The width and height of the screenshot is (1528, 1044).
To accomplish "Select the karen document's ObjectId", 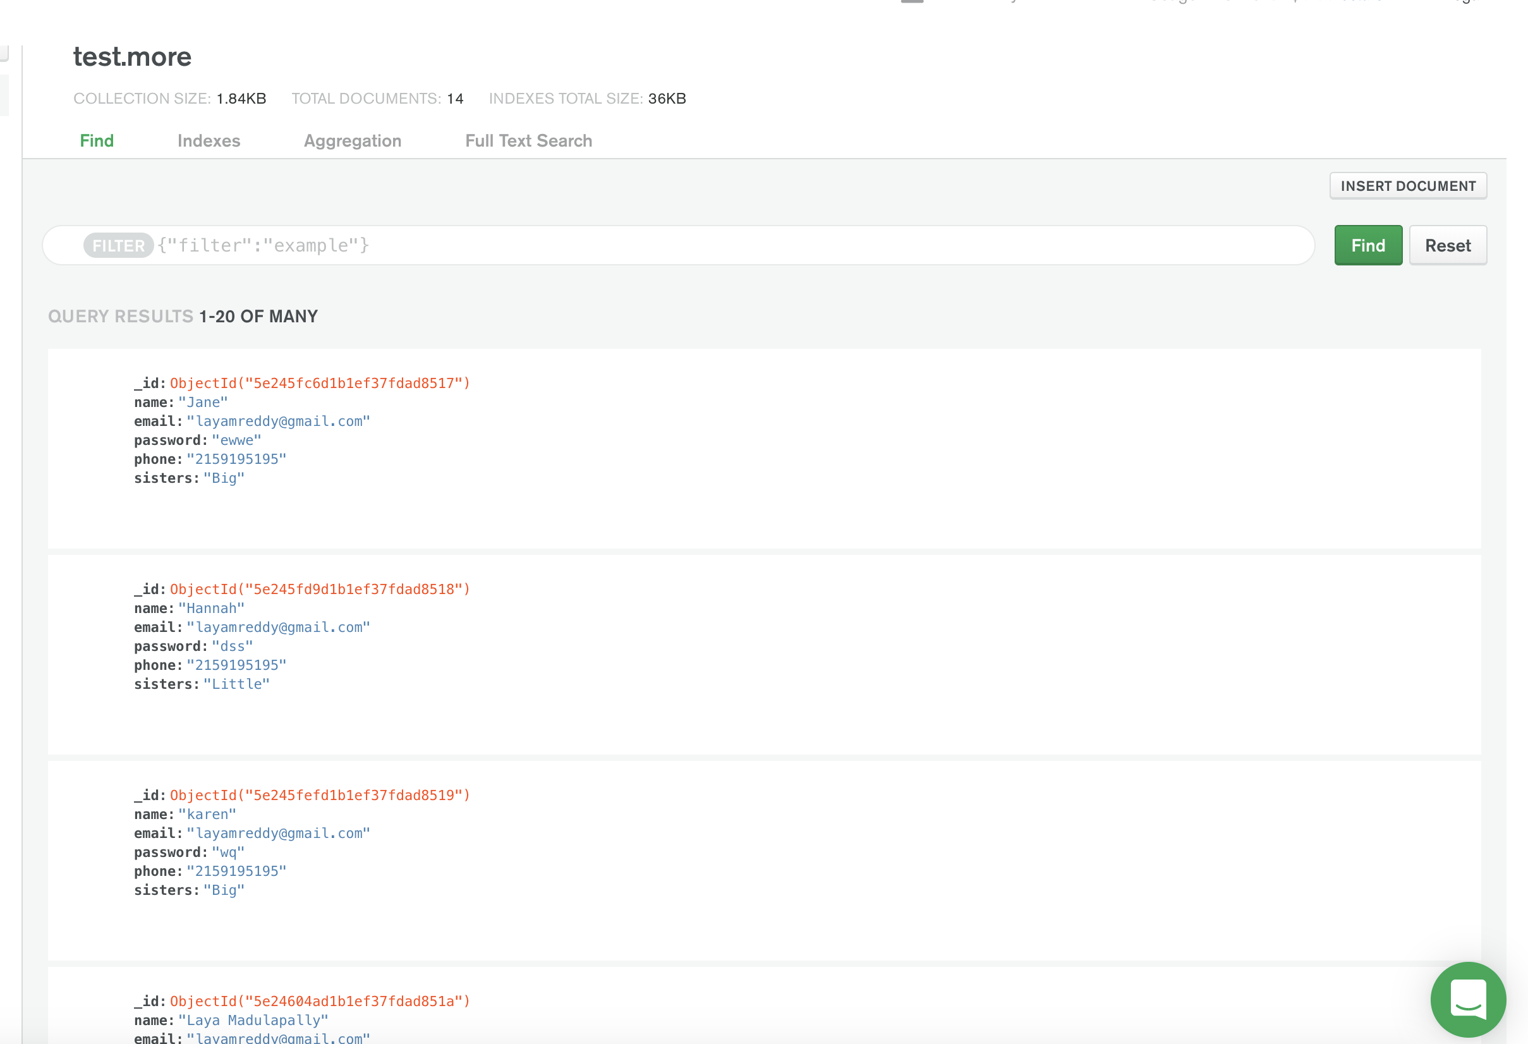I will click(x=320, y=795).
